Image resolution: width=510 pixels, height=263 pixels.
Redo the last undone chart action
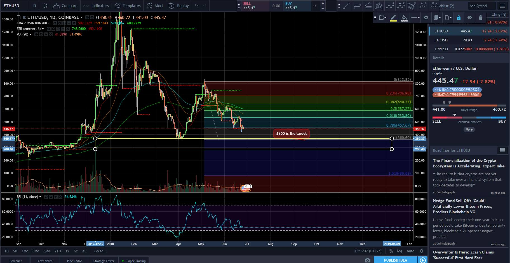pos(205,6)
